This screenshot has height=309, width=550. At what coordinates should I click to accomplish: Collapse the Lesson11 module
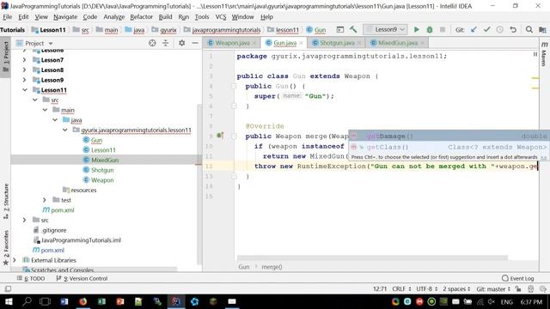(x=25, y=90)
